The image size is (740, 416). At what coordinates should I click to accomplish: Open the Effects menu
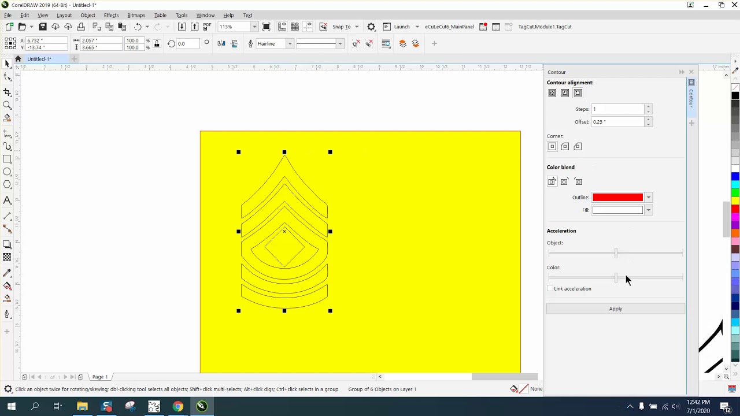(111, 15)
